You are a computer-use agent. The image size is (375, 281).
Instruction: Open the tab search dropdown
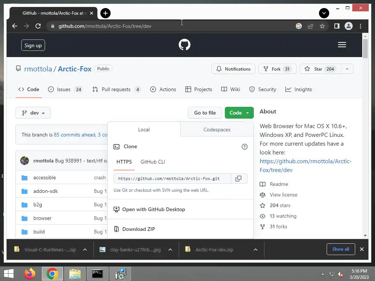(x=324, y=13)
